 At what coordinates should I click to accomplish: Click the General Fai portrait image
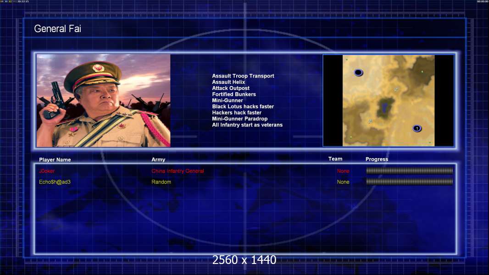[104, 100]
